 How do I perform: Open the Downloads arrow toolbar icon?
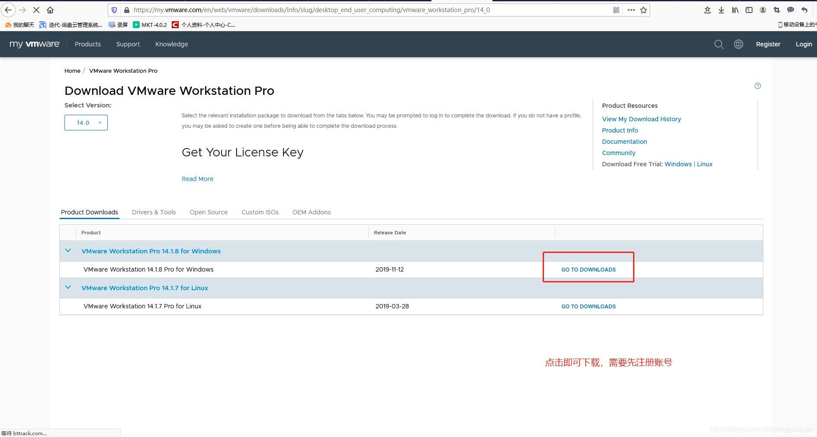coord(721,10)
